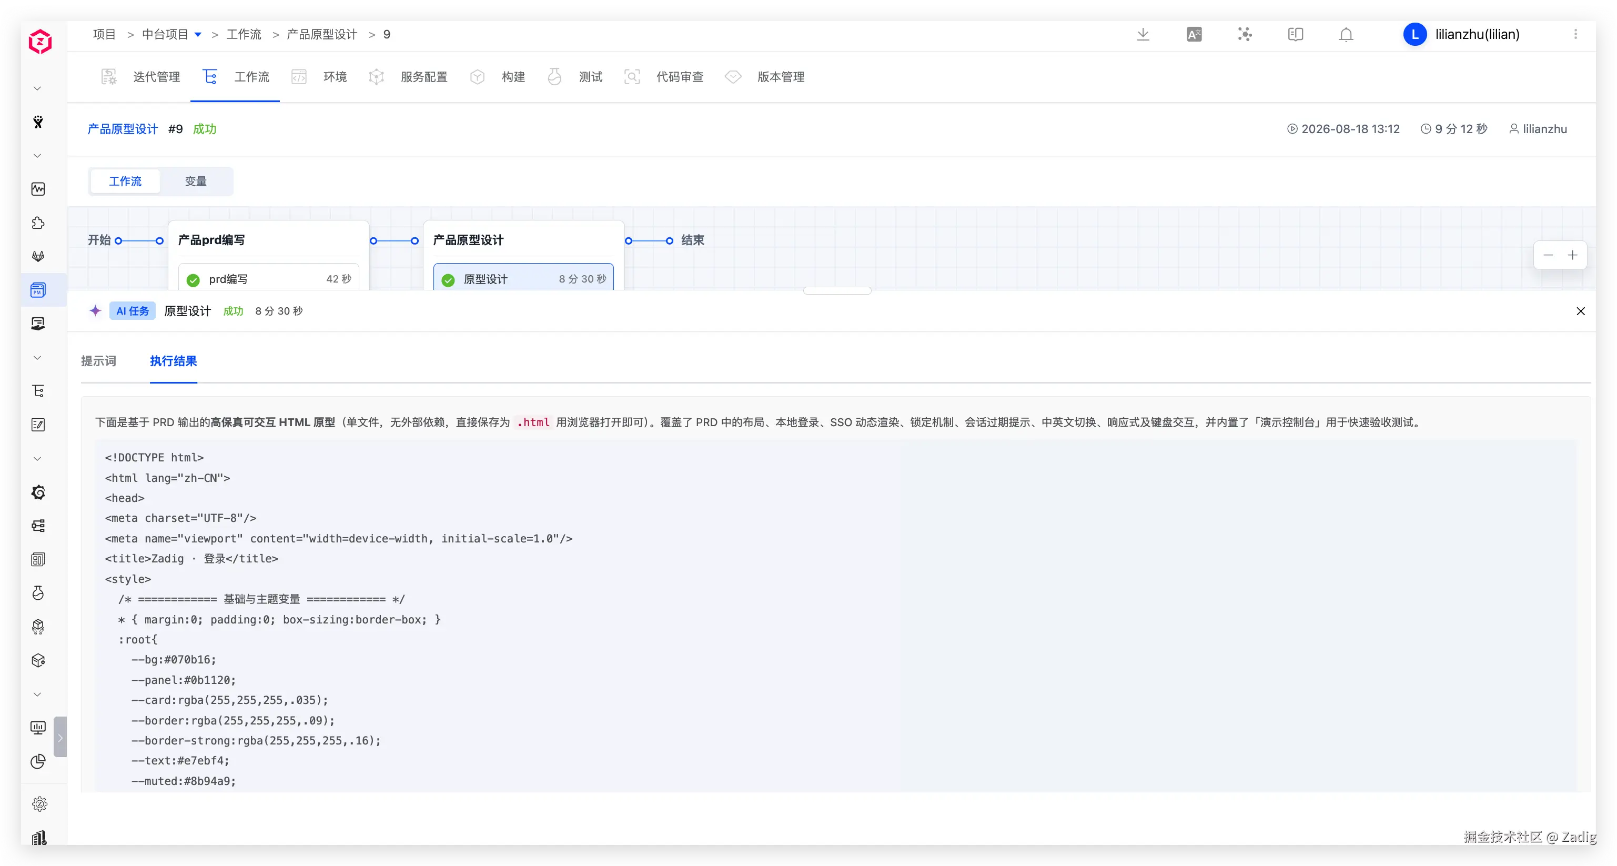Open notifications bell
1617x866 pixels.
pos(1346,35)
